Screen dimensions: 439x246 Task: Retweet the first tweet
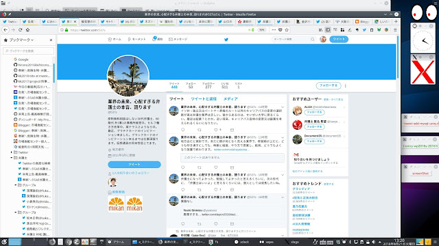click(x=200, y=130)
